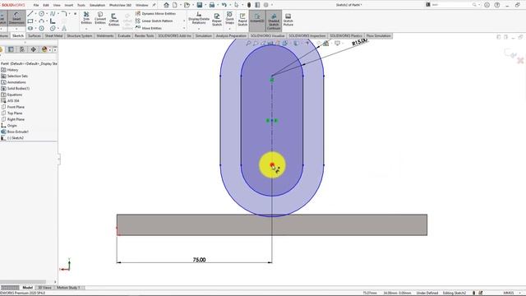
Task: Click the Repair Sketch tool
Action: pyautogui.click(x=217, y=20)
